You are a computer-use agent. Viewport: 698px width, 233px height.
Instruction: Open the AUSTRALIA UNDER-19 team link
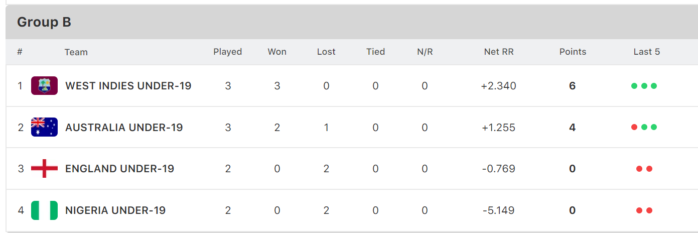(x=124, y=128)
